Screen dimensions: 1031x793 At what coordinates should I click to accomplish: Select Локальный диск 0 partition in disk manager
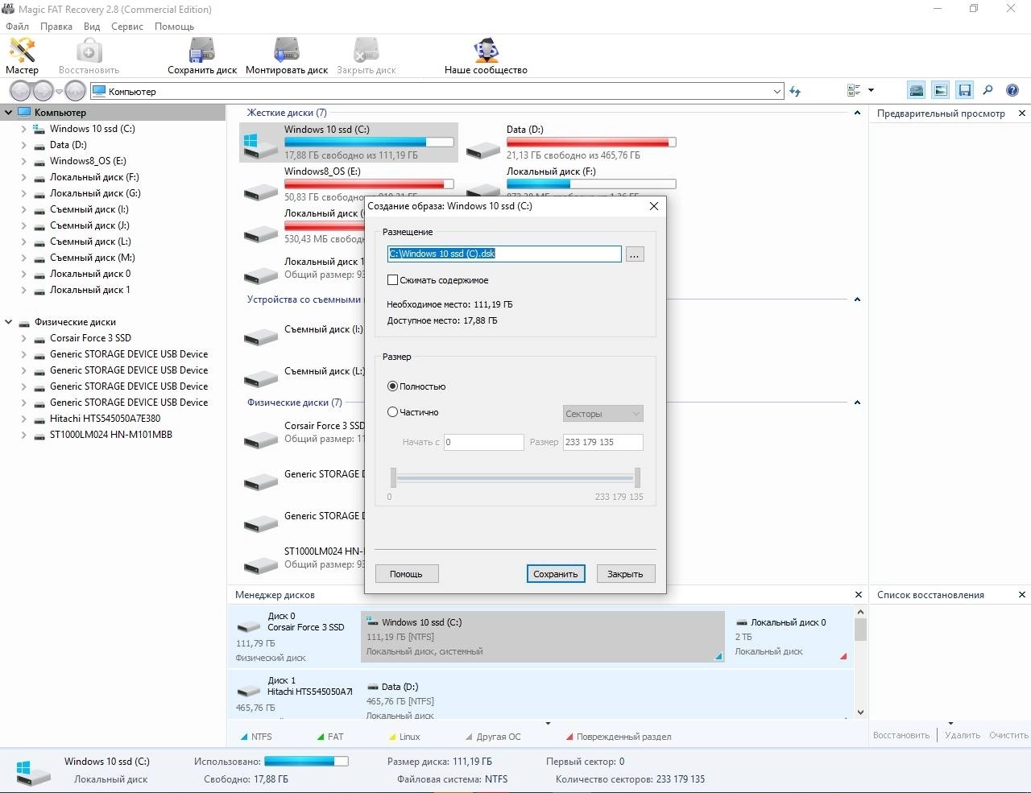tap(790, 636)
